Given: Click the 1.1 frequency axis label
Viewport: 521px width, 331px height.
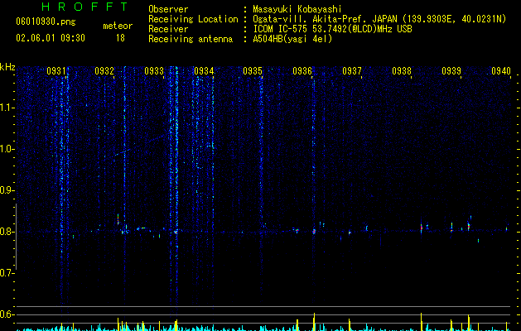Looking at the screenshot, I should 7,108.
